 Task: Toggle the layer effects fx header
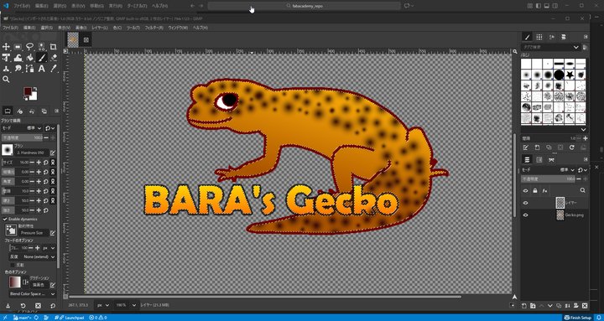[x=544, y=190]
